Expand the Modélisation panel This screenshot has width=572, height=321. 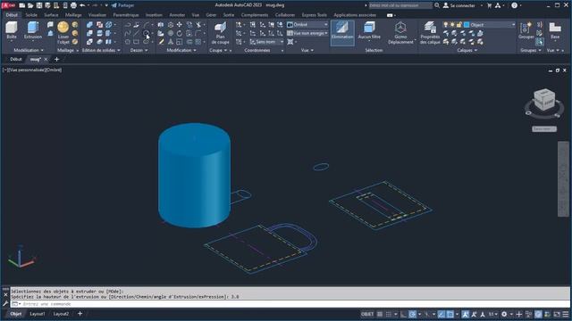point(29,50)
